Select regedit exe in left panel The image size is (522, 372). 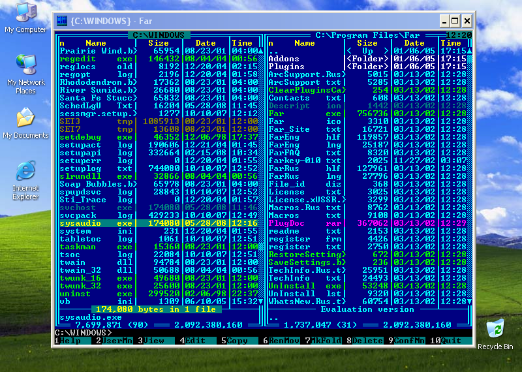click(78, 58)
